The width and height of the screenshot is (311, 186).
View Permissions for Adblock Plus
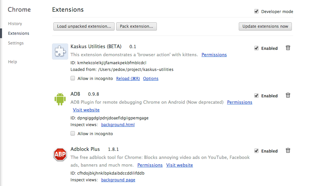(x=150, y=165)
